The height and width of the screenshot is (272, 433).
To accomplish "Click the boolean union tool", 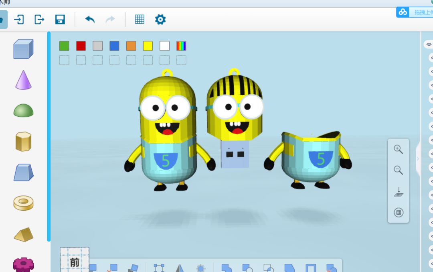I will pos(227,268).
